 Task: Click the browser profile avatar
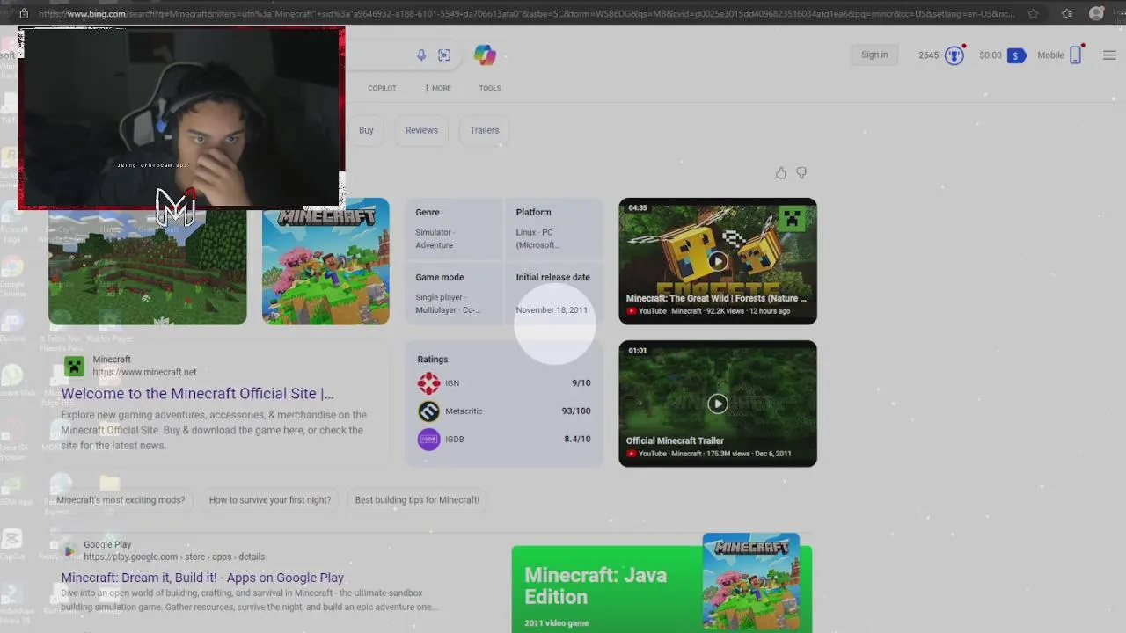(x=1096, y=13)
